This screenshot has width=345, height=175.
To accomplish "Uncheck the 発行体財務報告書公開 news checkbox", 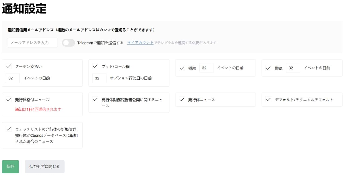I will [x=95, y=99].
